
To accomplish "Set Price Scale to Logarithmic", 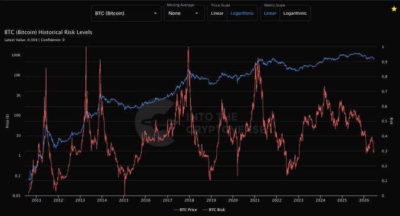I will point(242,14).
